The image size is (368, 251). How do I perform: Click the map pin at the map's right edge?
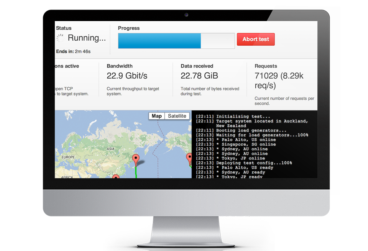point(189,158)
